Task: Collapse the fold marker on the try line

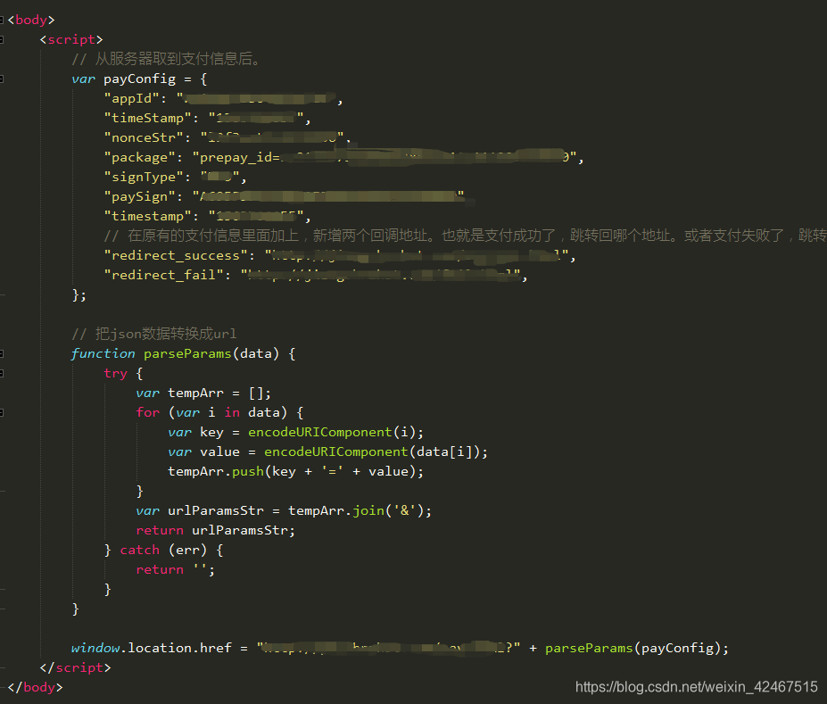Action: coord(2,373)
